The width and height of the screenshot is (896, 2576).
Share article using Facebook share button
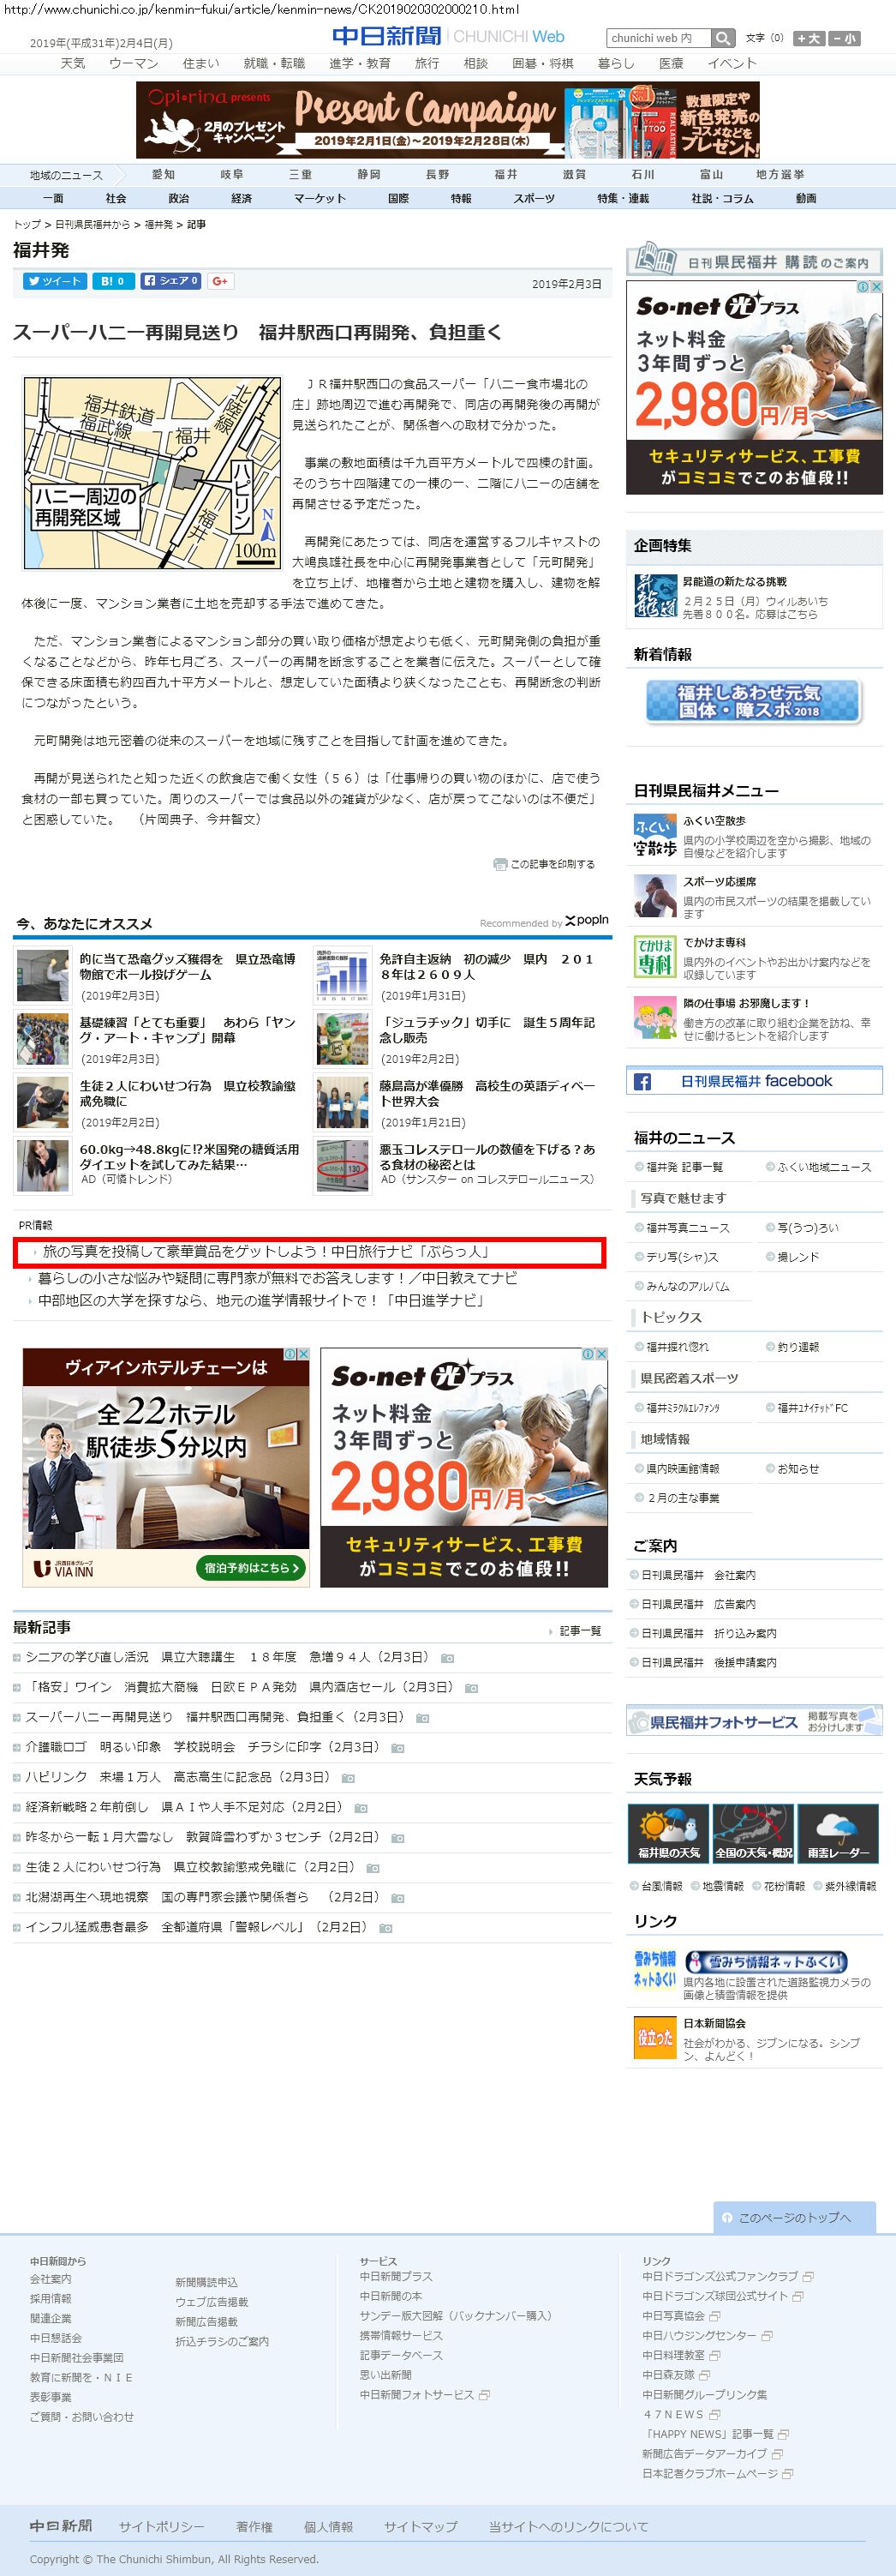point(170,281)
